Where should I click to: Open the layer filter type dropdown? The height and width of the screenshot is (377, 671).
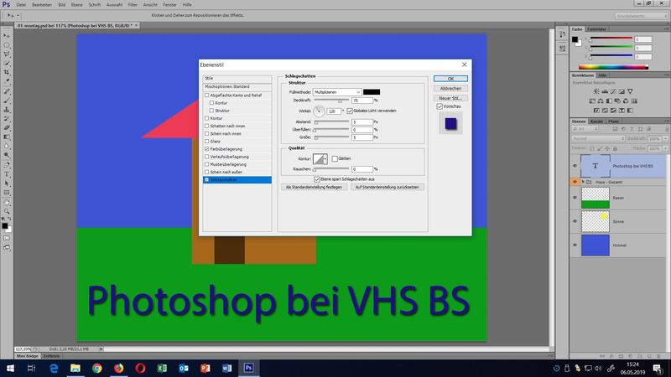(x=585, y=129)
